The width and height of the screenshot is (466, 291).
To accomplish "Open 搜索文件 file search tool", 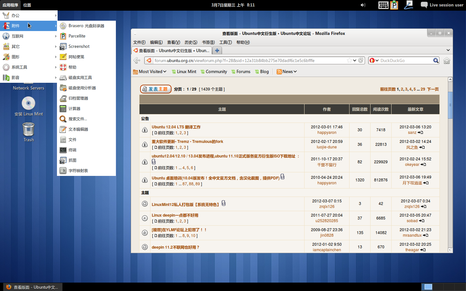I will (x=86, y=119).
